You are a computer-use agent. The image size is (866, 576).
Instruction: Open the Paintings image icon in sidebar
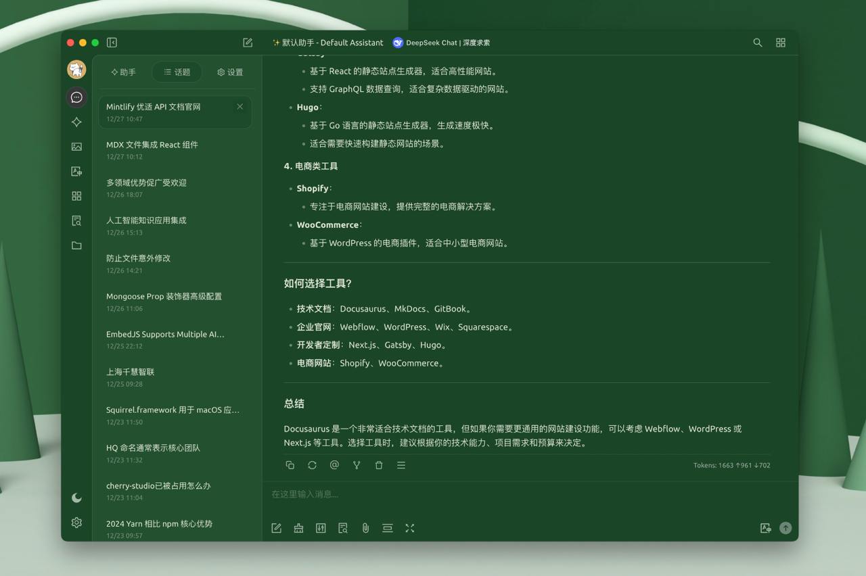(76, 147)
